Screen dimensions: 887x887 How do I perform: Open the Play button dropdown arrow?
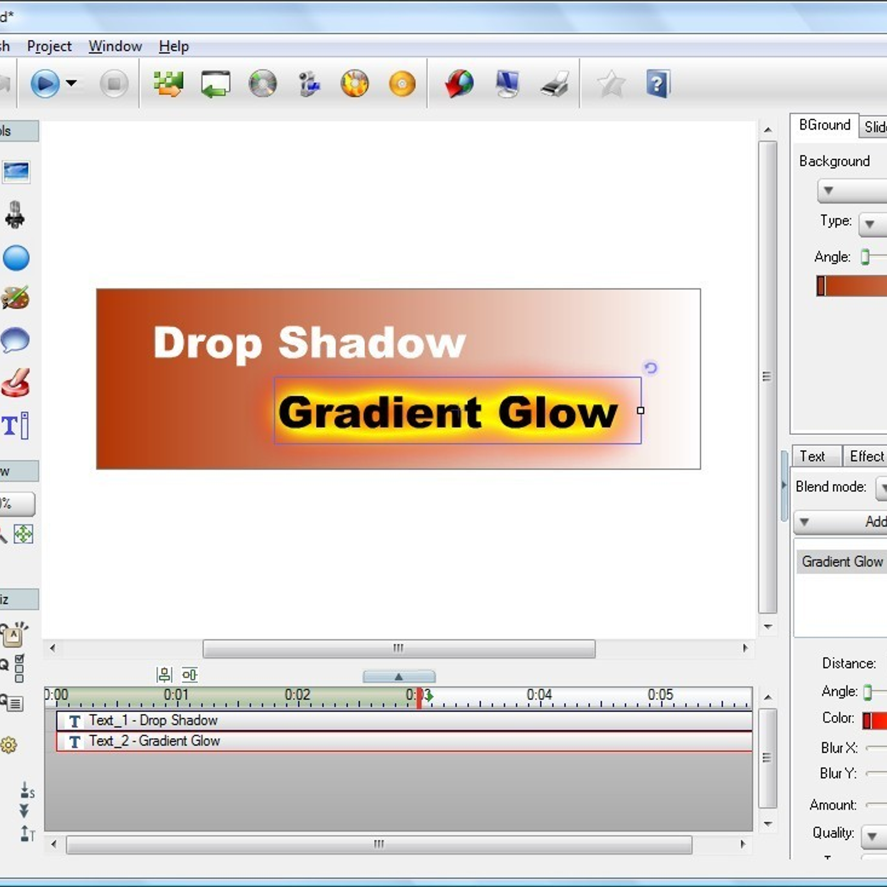[72, 84]
